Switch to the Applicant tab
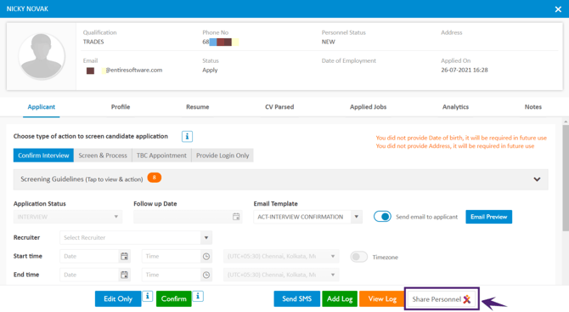569x312 pixels. click(42, 107)
